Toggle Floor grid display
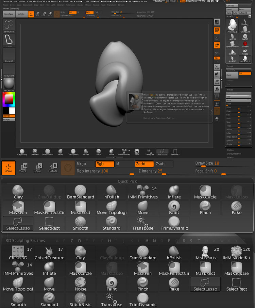Viewport: 255px width, 308px height. 217,38
